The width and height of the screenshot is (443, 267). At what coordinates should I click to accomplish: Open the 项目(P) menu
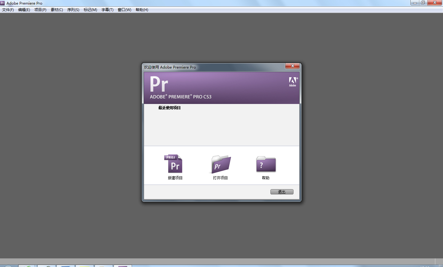click(40, 10)
